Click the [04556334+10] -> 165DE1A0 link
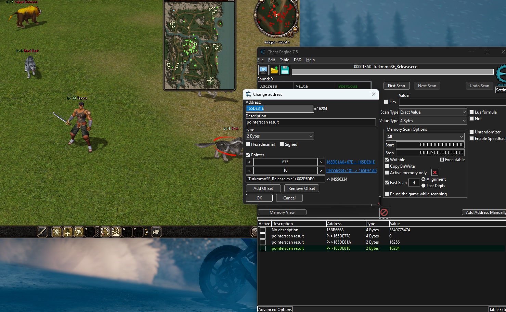The width and height of the screenshot is (506, 312). click(351, 171)
